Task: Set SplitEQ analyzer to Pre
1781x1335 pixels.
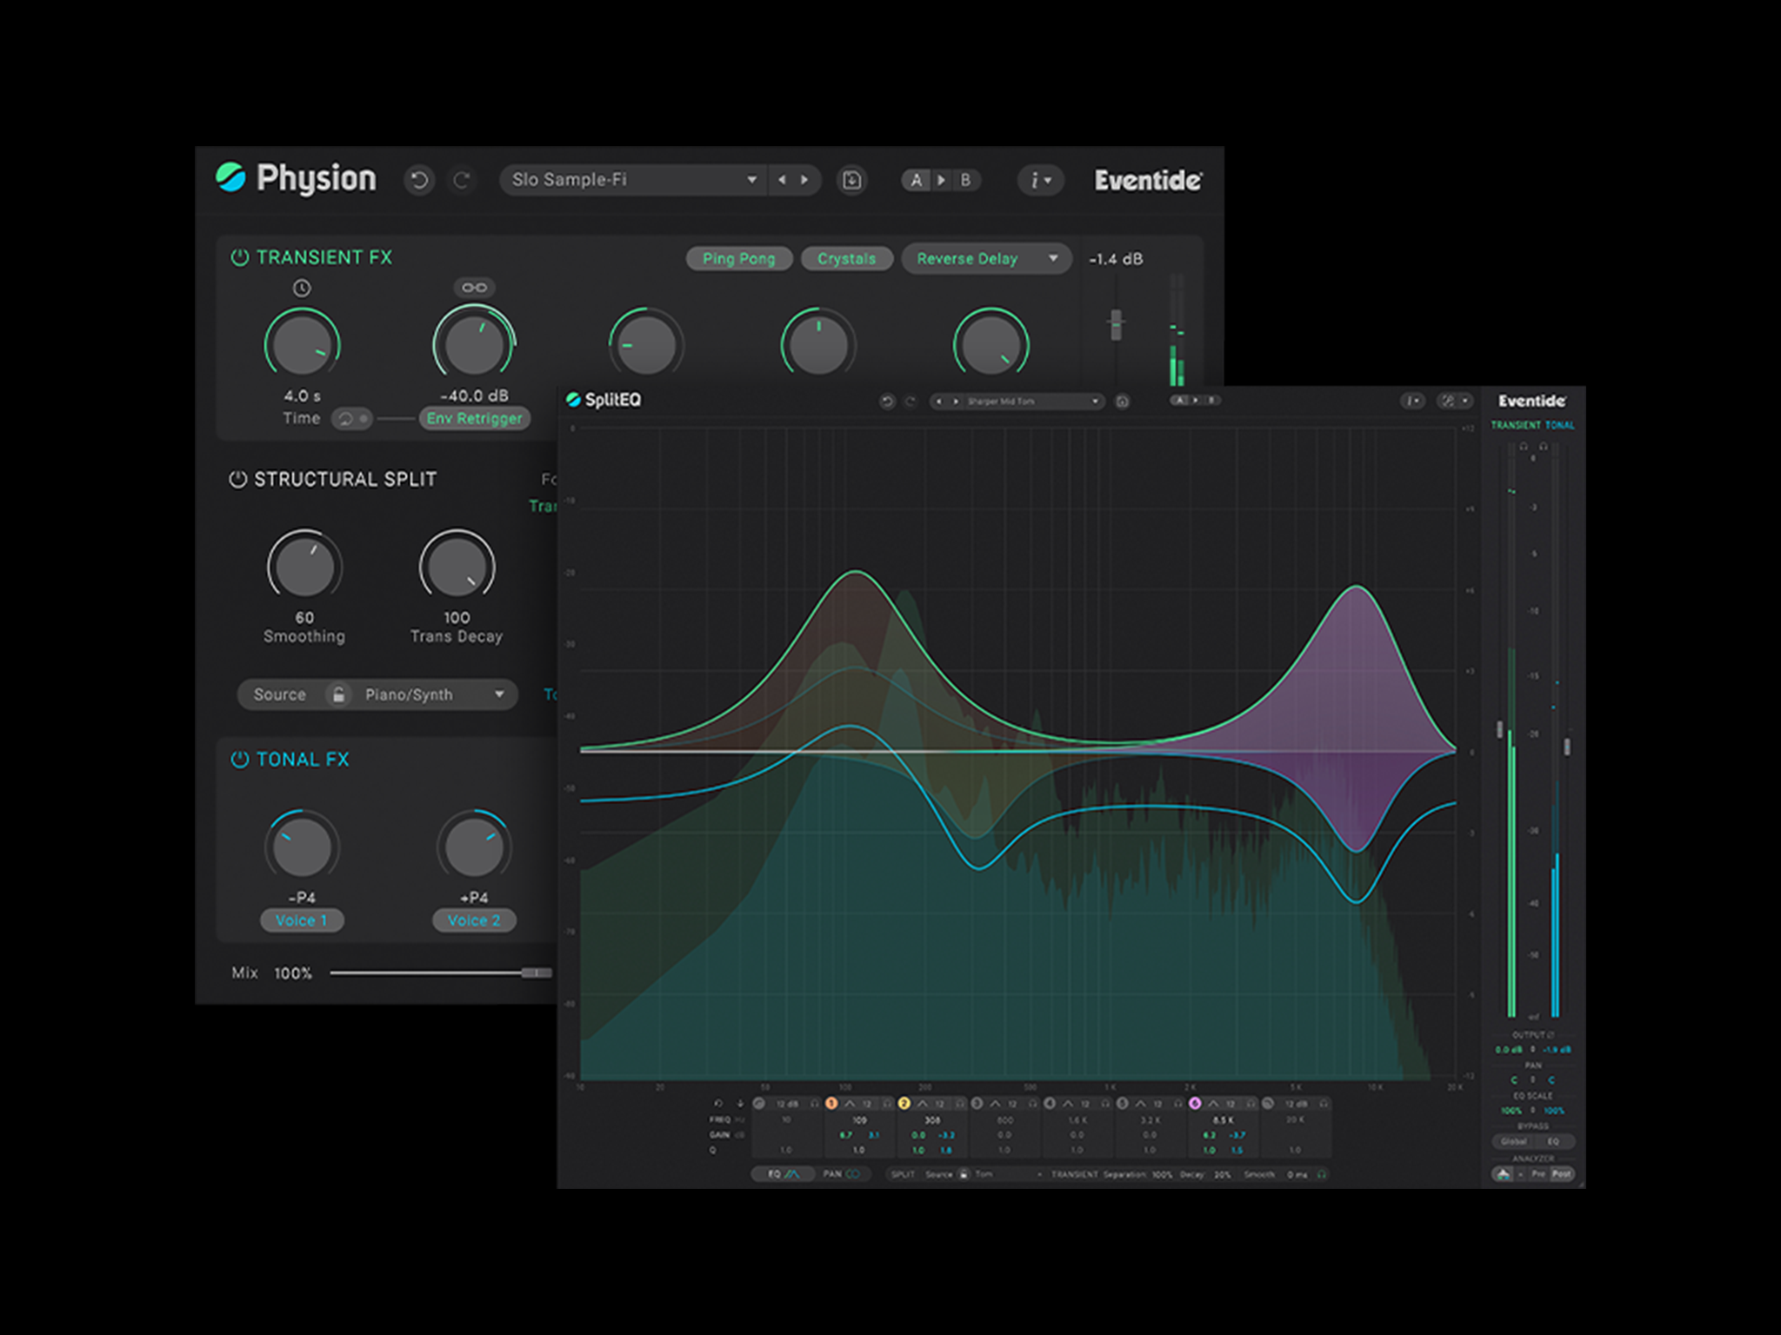Action: pyautogui.click(x=1538, y=1174)
